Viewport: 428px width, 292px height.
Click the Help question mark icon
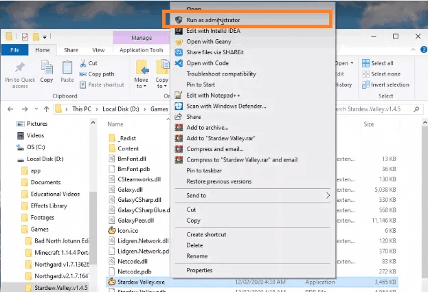click(x=424, y=49)
